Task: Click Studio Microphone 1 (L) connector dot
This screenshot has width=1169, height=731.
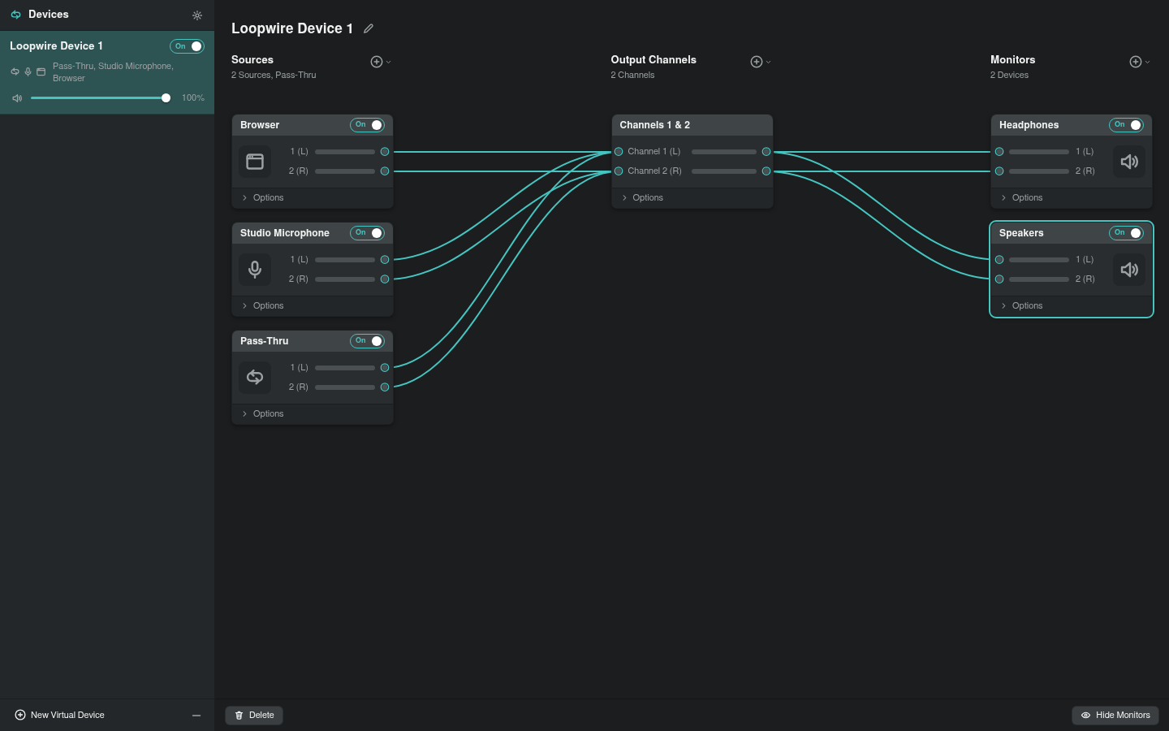Action: pyautogui.click(x=385, y=260)
